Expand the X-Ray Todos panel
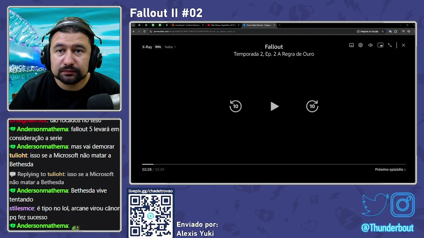Viewport: 424px width, 238px height. tap(170, 47)
